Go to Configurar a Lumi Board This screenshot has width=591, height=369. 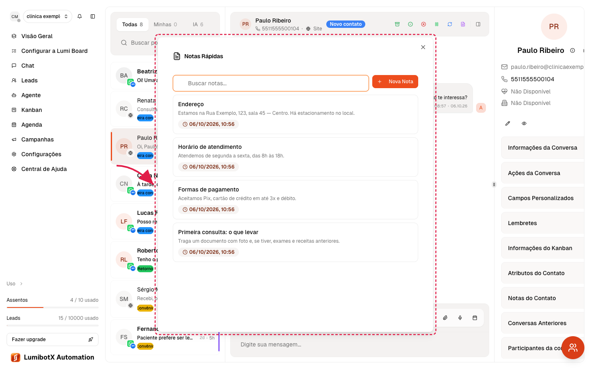click(54, 51)
